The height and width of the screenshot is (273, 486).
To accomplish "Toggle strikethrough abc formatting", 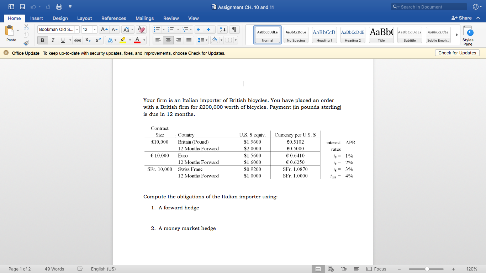I will (78, 40).
